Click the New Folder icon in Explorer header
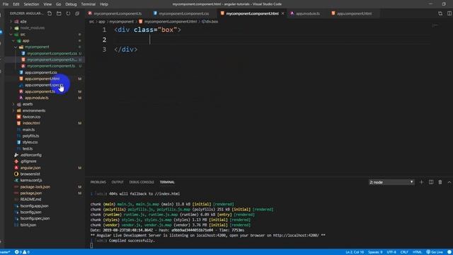 coord(59,13)
